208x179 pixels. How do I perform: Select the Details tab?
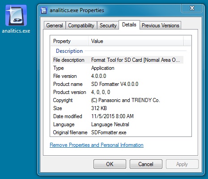129,25
